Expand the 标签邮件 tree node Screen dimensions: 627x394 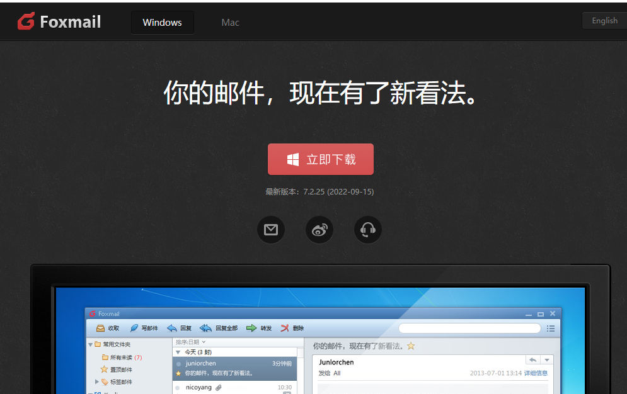pyautogui.click(x=97, y=381)
